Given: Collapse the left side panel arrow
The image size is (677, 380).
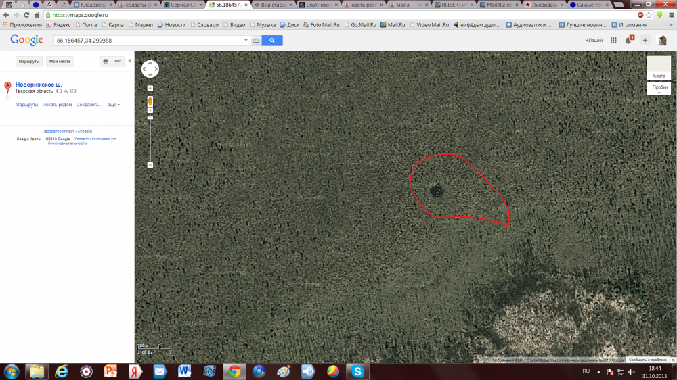Looking at the screenshot, I should coord(129,61).
